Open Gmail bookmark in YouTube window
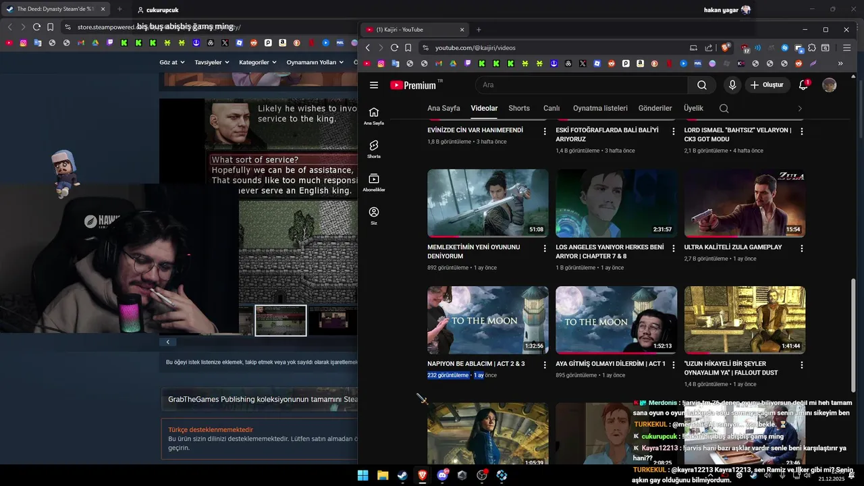The image size is (864, 486). [x=439, y=63]
